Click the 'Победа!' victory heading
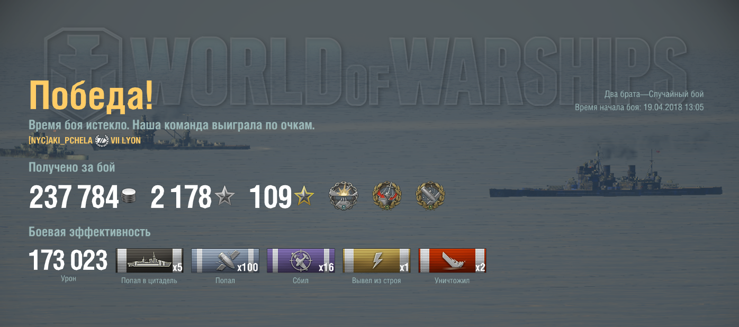Viewport: 739px width, 327px height. coord(91,95)
